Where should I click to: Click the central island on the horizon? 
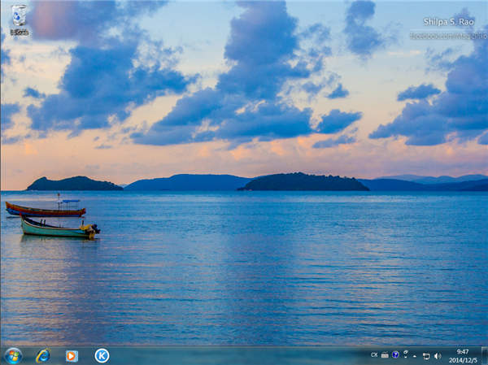point(303,182)
